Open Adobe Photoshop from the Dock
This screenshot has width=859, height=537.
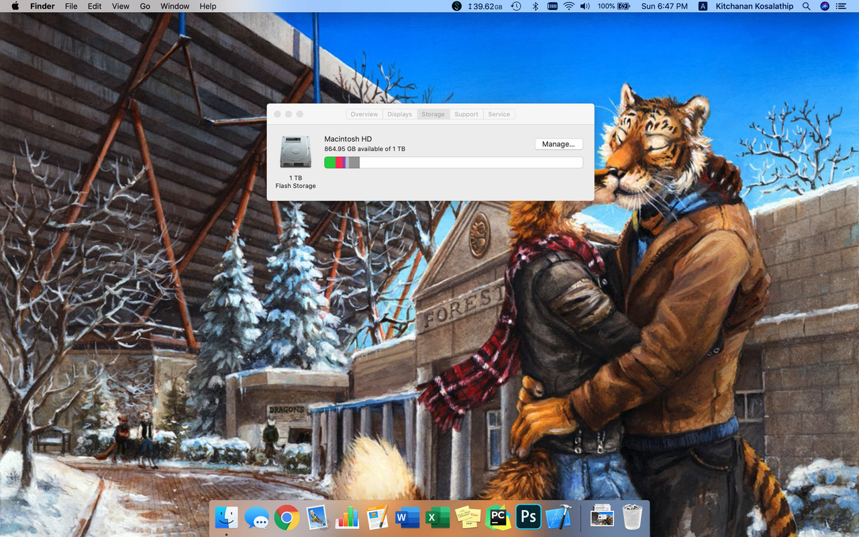[x=528, y=517]
